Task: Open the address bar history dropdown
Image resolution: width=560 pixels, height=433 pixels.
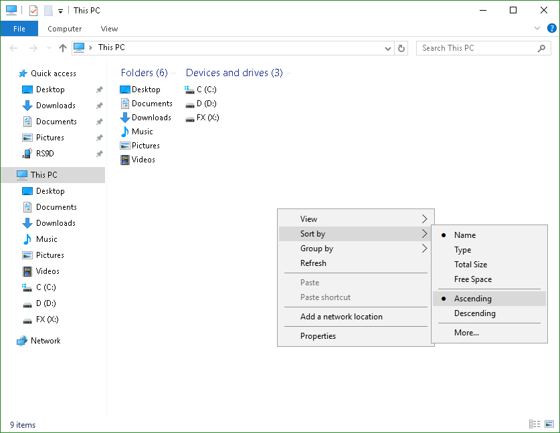Action: click(389, 48)
